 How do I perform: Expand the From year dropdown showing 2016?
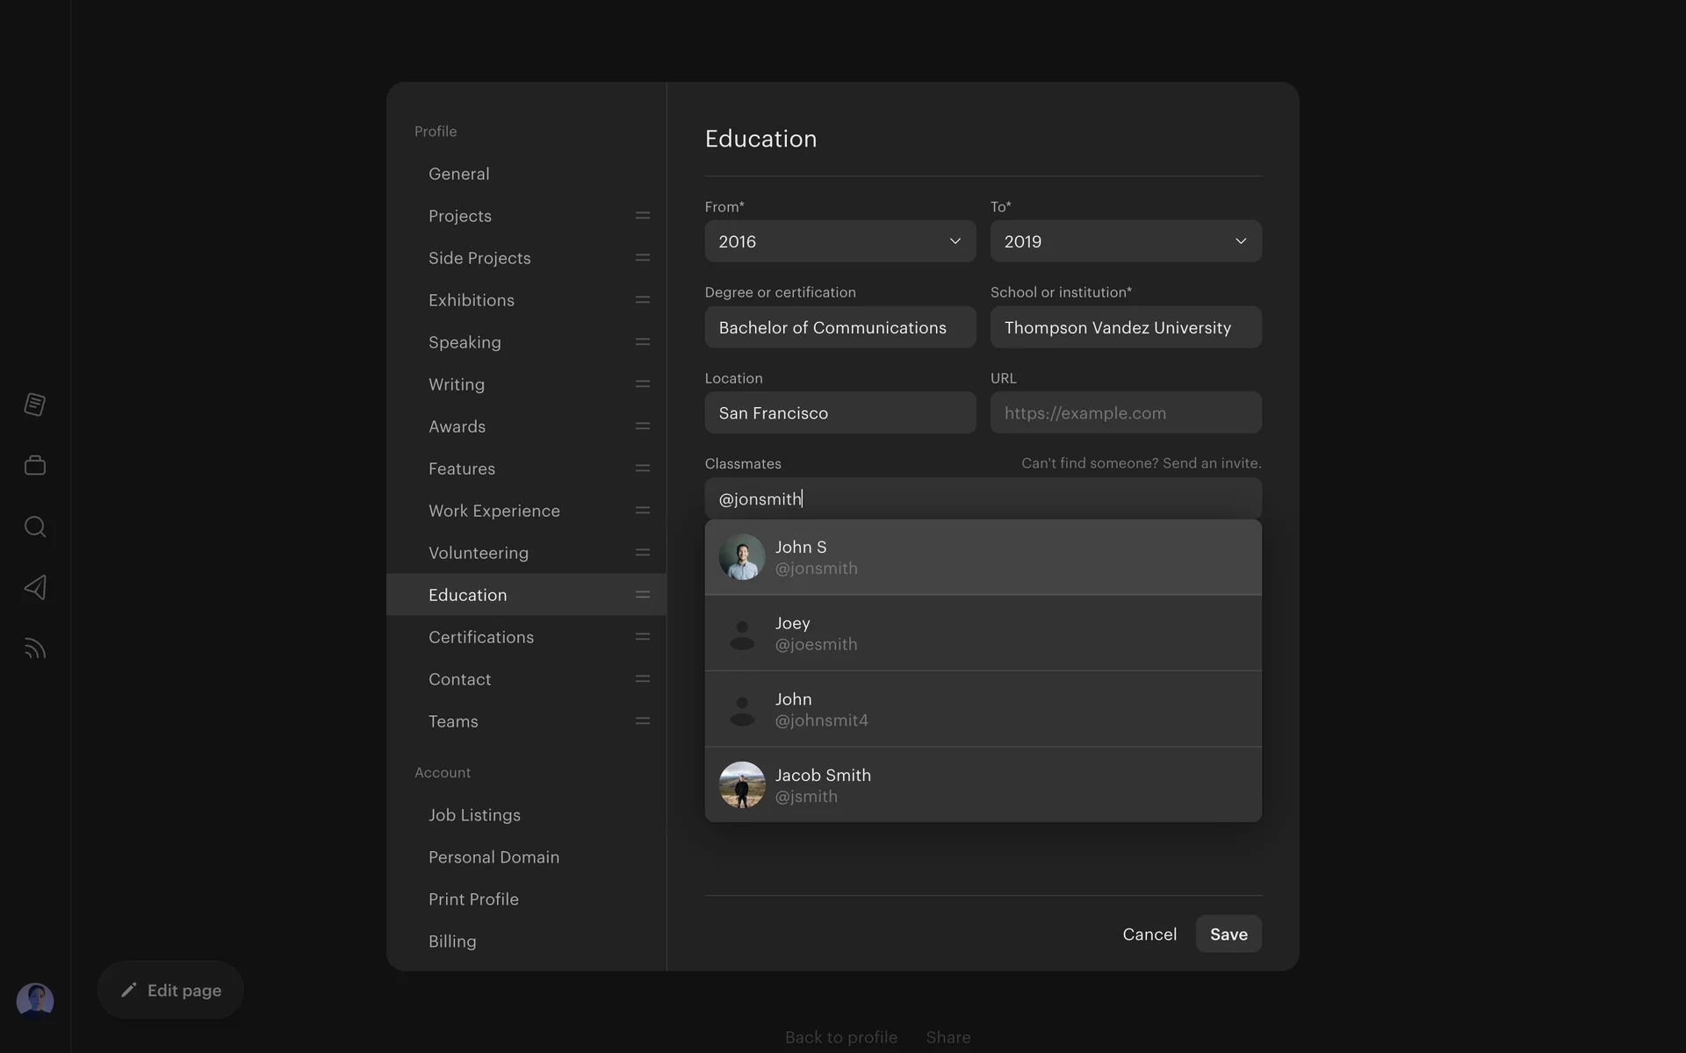(839, 241)
